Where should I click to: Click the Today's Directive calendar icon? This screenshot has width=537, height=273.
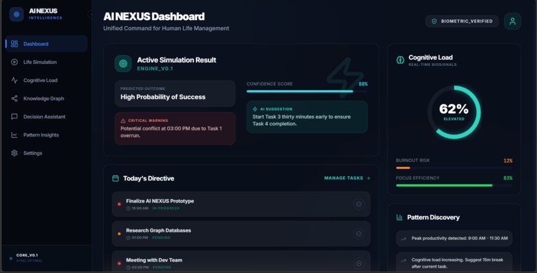(x=115, y=178)
